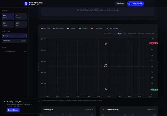The width and height of the screenshot is (167, 116).
Task: Decrease BTC range with minus button
Action: (x=115, y=33)
